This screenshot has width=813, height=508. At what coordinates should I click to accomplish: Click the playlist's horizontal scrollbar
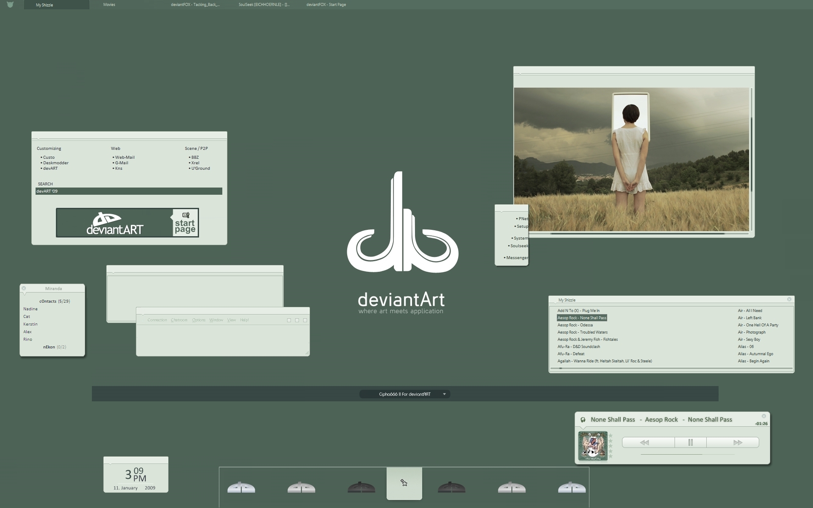point(671,368)
